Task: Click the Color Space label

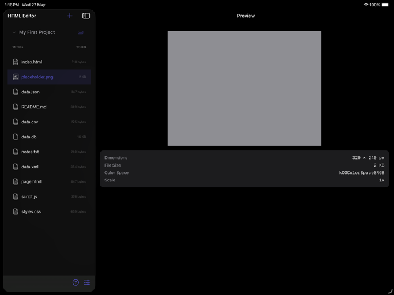Action: point(117,173)
